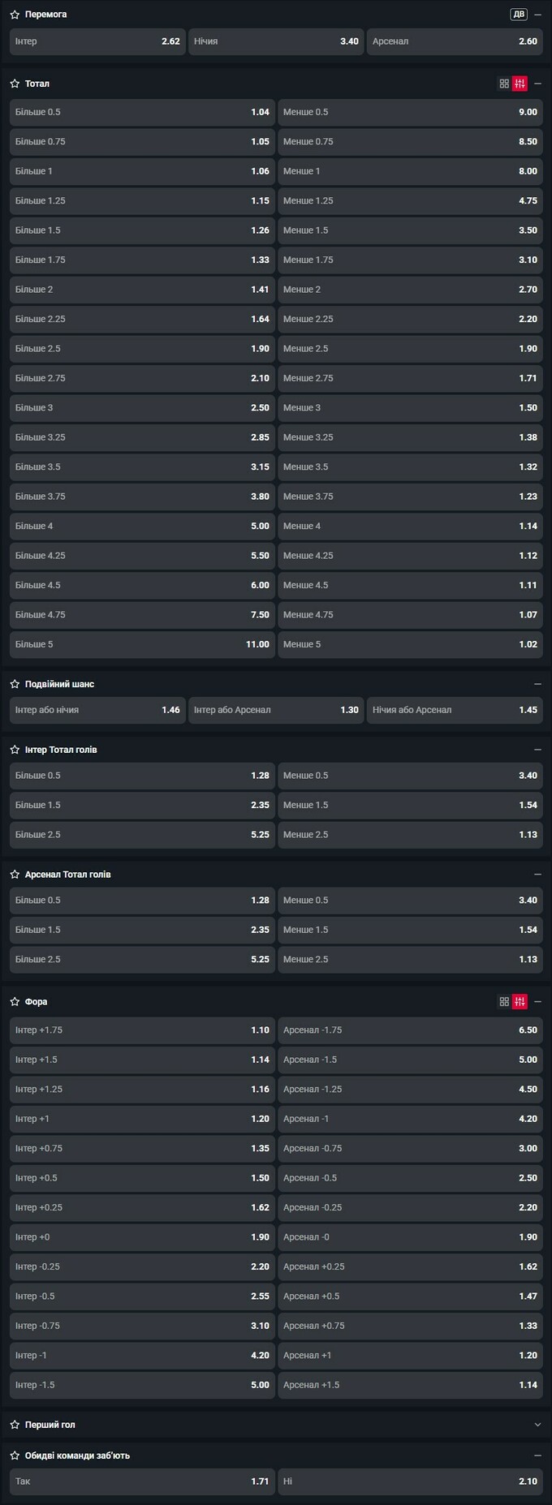Star the Обидві команди забʼють market
552x1505 pixels.
[x=15, y=1456]
